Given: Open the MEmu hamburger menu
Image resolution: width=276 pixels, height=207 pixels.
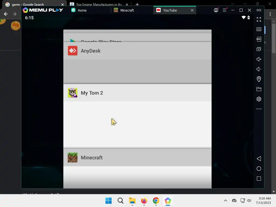Looking at the screenshot, I should 225,10.
